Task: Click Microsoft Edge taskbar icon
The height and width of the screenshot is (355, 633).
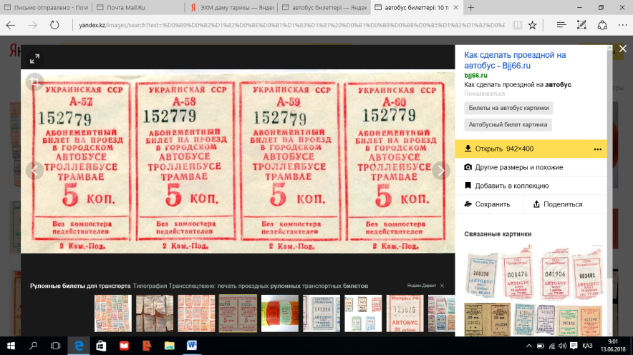Action: pyautogui.click(x=79, y=346)
